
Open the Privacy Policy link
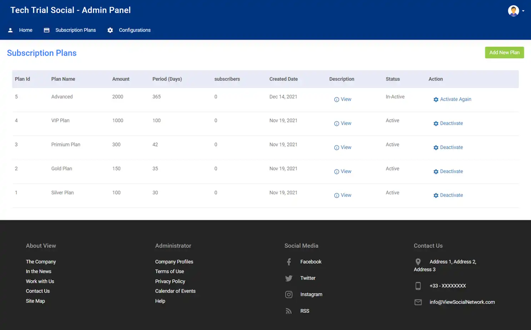pyautogui.click(x=170, y=281)
